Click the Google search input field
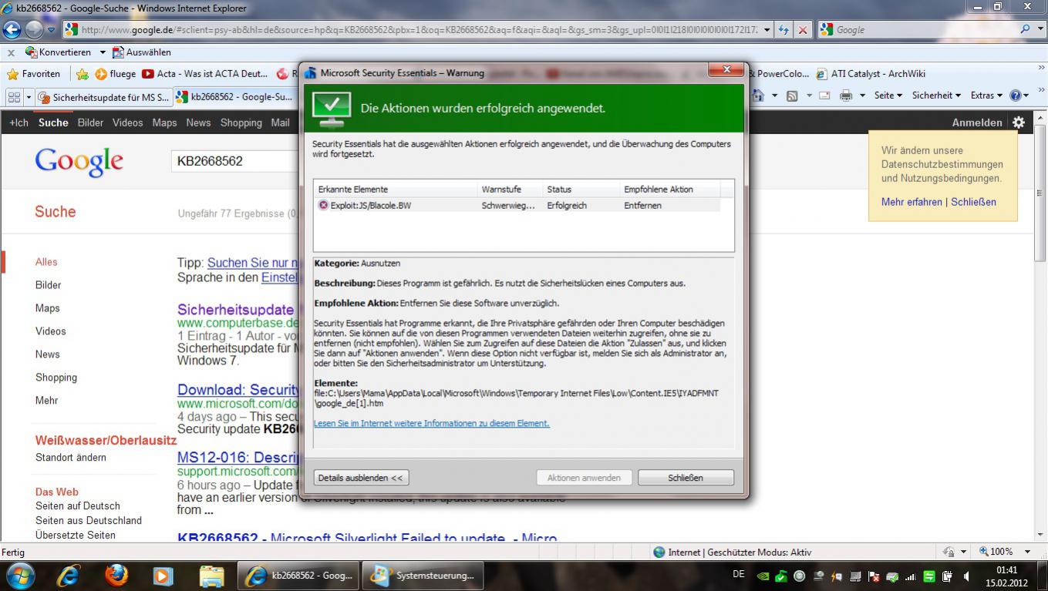The height and width of the screenshot is (591, 1048). (x=235, y=161)
